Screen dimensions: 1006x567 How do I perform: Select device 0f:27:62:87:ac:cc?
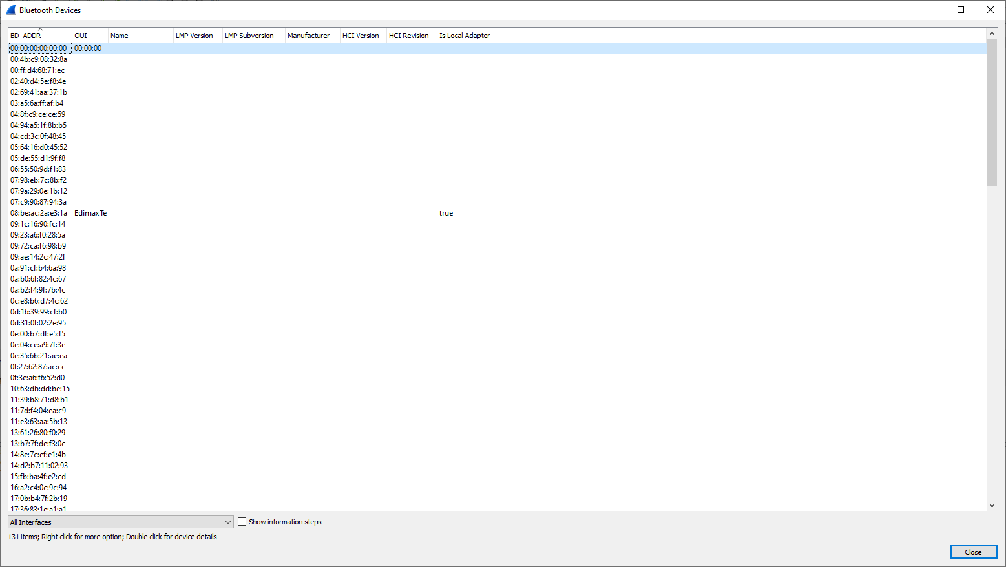click(x=37, y=367)
